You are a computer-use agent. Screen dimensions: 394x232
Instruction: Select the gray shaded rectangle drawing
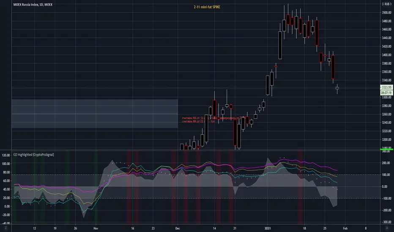(95, 113)
